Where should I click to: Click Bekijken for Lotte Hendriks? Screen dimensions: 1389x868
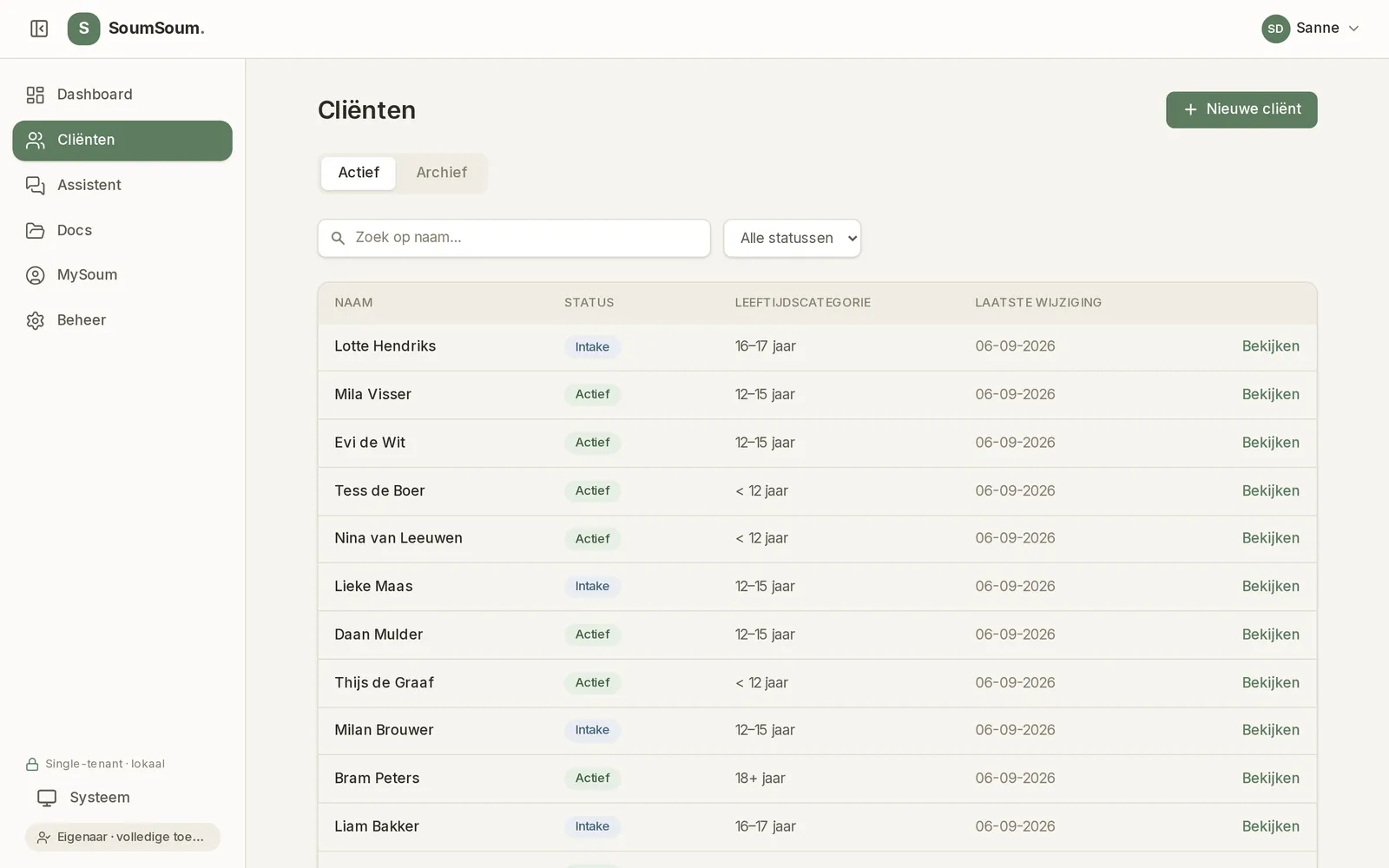click(1270, 346)
